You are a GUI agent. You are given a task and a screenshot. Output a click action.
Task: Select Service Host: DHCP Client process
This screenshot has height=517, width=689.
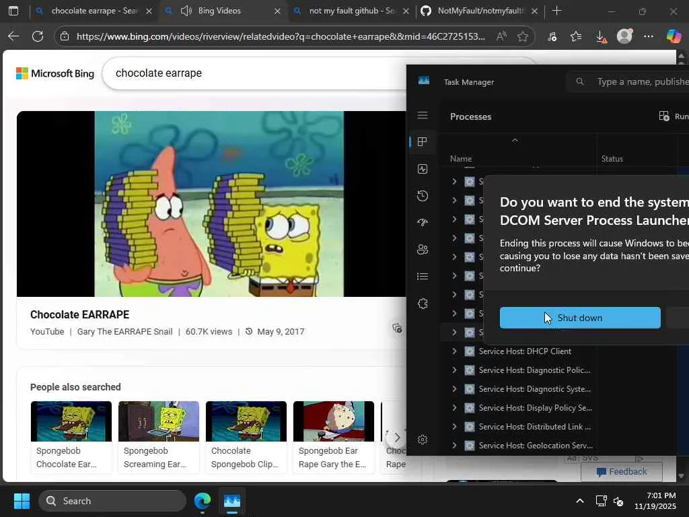click(525, 351)
